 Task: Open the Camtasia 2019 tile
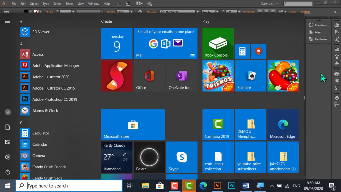[x=218, y=125]
